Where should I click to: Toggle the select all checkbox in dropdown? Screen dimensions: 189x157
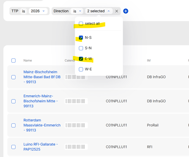81,24
